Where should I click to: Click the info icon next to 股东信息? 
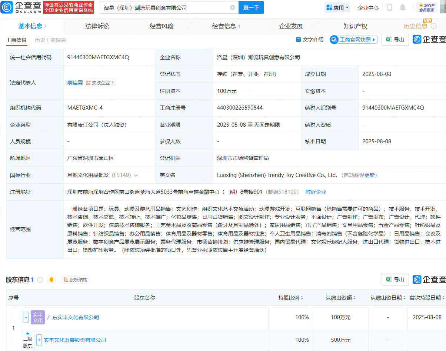(x=40, y=280)
